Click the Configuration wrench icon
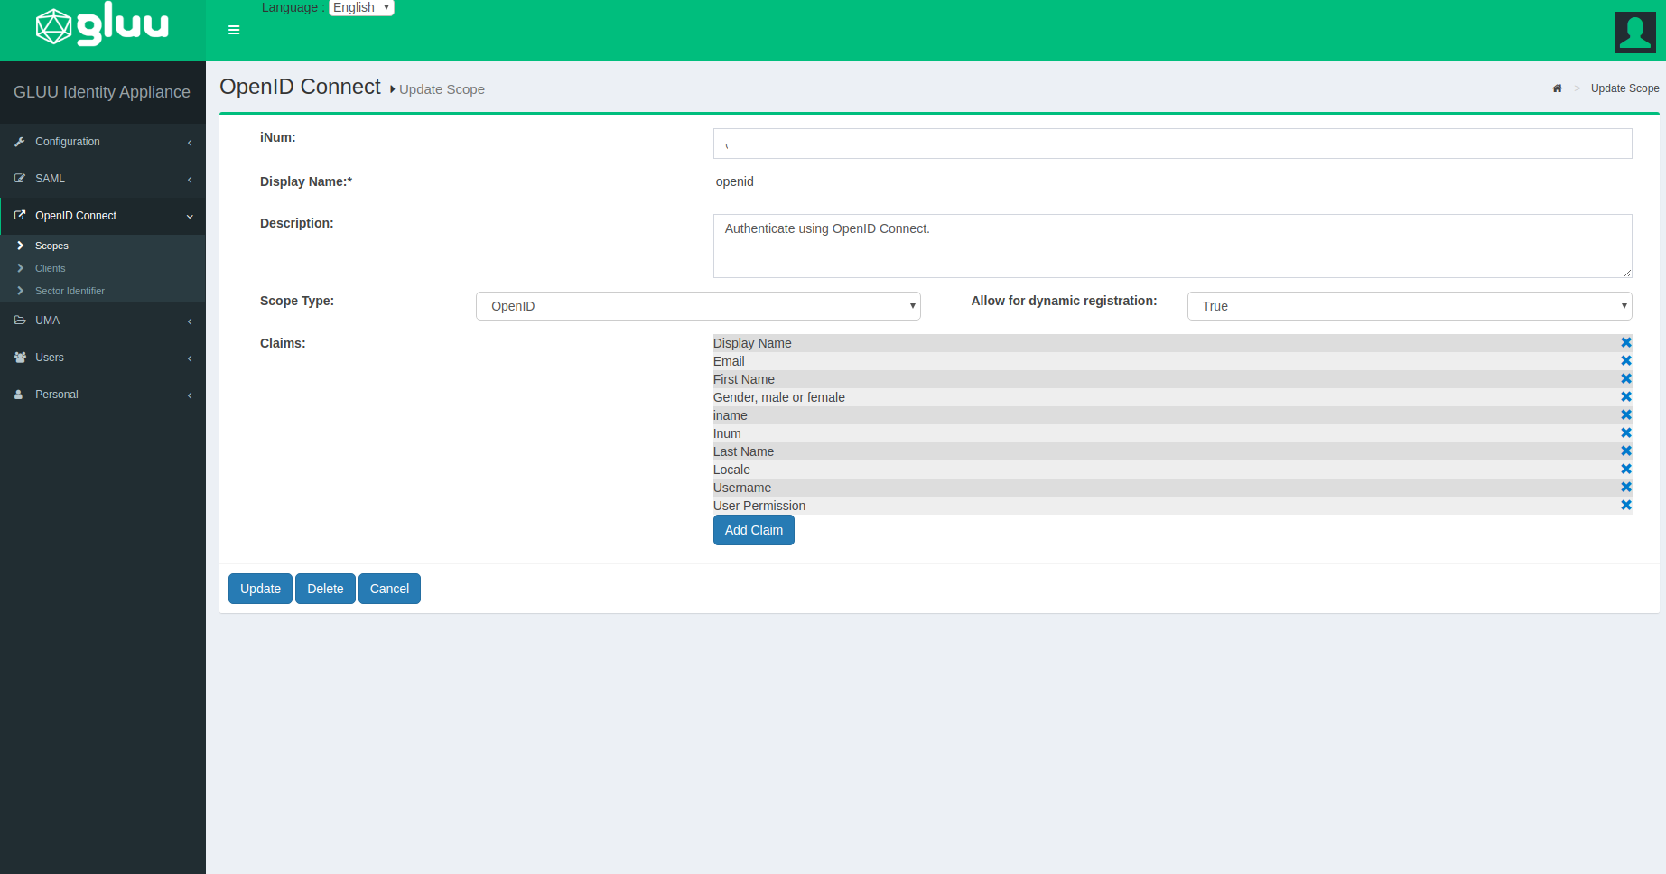This screenshot has width=1666, height=874. 20,142
